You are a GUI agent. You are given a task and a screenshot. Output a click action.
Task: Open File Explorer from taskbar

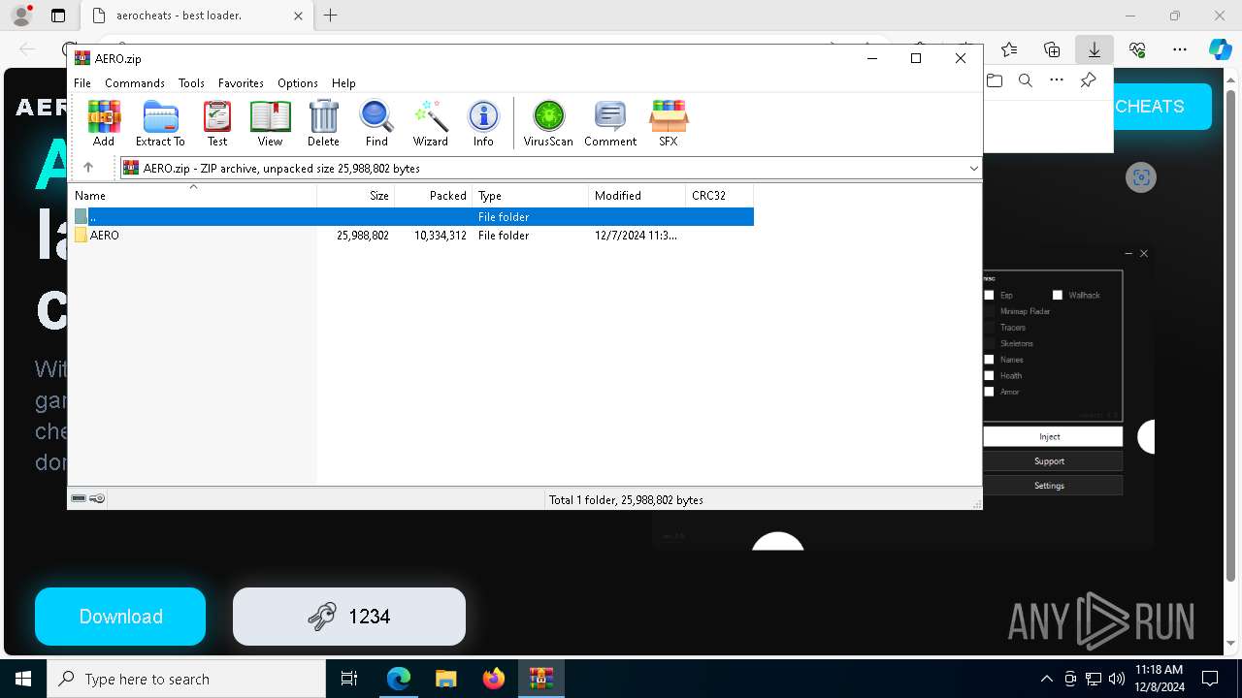(x=445, y=679)
